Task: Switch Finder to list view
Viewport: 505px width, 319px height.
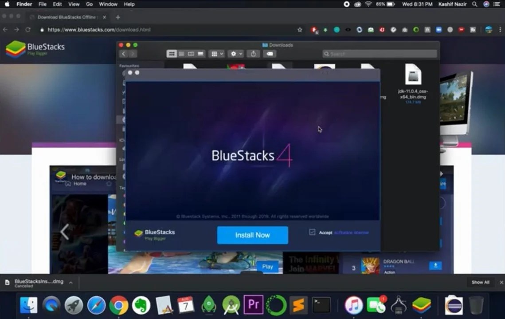Action: click(181, 54)
